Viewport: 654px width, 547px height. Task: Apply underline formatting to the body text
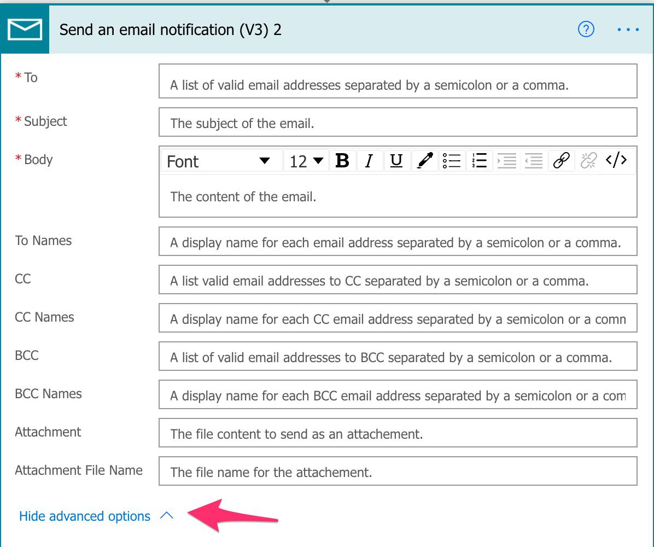pyautogui.click(x=397, y=160)
